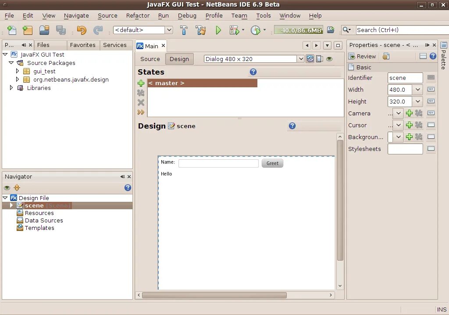Click the Review button in Properties
Image resolution: width=449 pixels, height=315 pixels.
pyautogui.click(x=362, y=56)
